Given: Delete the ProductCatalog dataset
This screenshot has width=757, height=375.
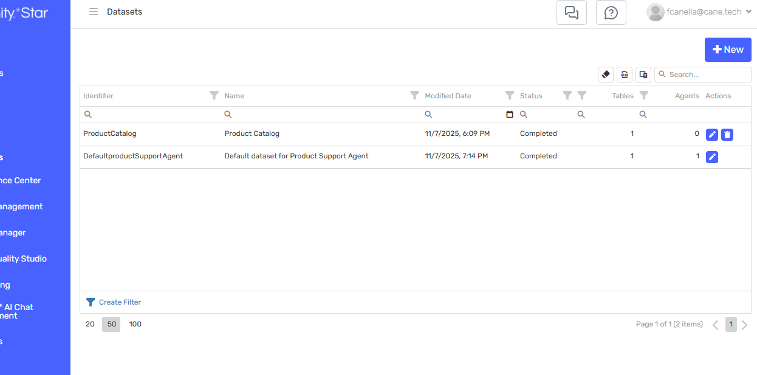Looking at the screenshot, I should click(727, 135).
